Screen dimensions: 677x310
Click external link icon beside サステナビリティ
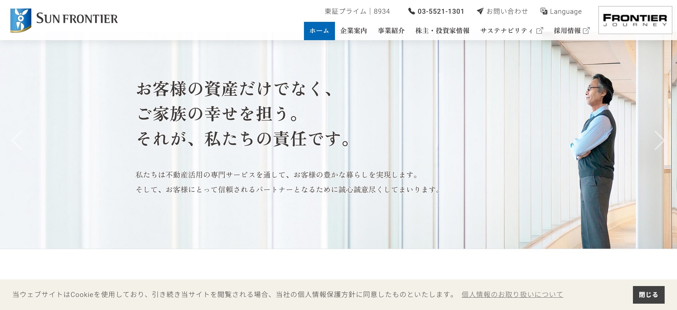coord(539,31)
